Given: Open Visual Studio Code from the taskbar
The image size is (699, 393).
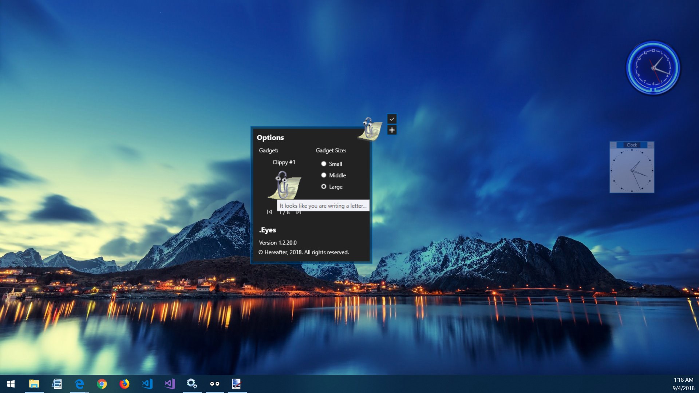Looking at the screenshot, I should tap(147, 383).
